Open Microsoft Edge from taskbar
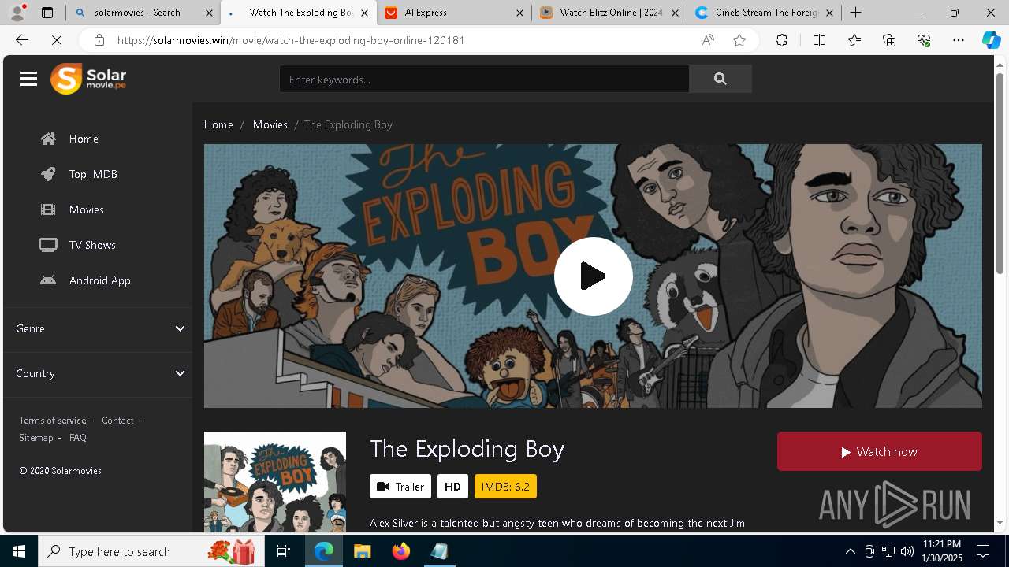 coord(324,551)
